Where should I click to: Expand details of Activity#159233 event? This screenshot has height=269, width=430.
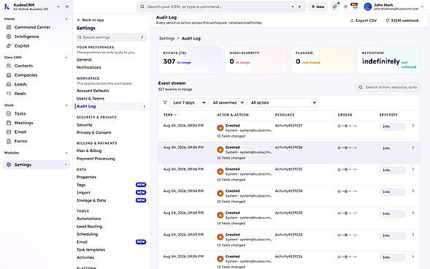pyautogui.click(x=413, y=213)
